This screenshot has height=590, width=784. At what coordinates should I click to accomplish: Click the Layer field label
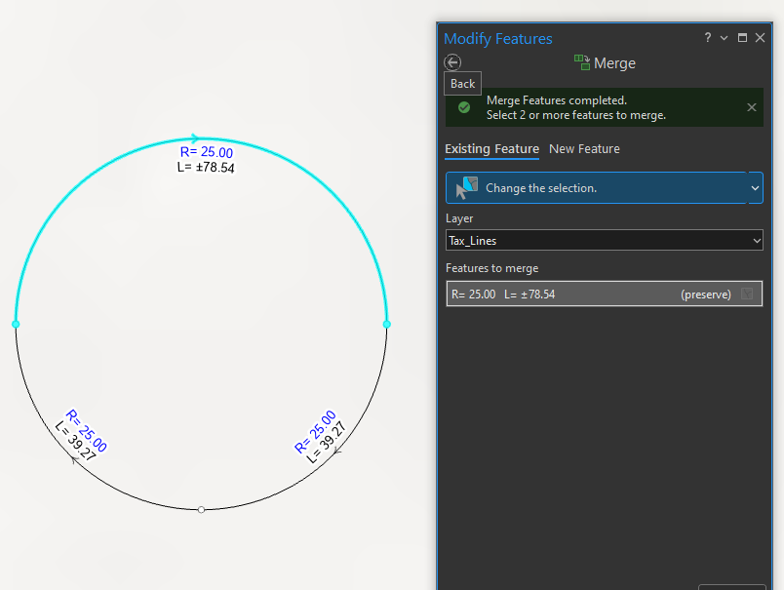(x=459, y=218)
